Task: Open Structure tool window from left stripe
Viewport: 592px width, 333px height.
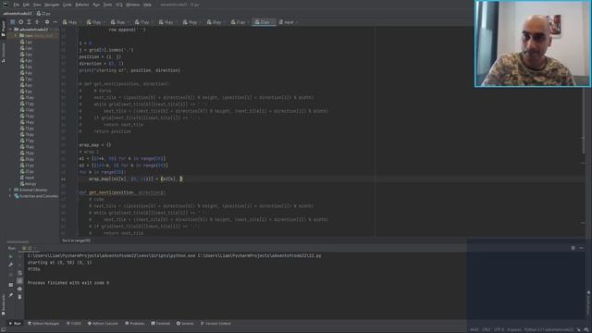Action: 4,53
